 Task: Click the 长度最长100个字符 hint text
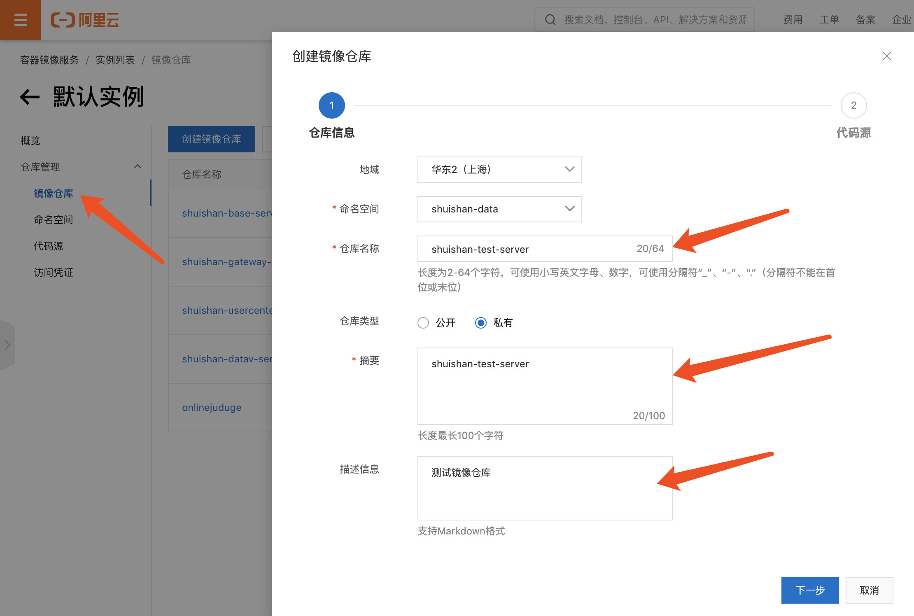pyautogui.click(x=460, y=436)
